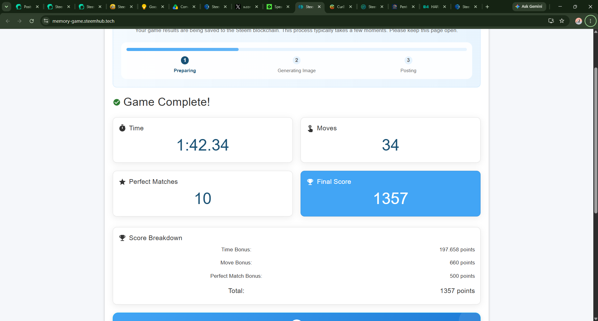This screenshot has height=321, width=598.
Task: Click the Preparing step label
Action: pos(185,71)
